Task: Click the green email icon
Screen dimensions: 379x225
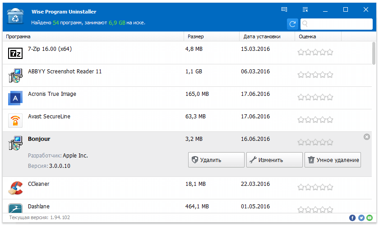Action: 370,218
